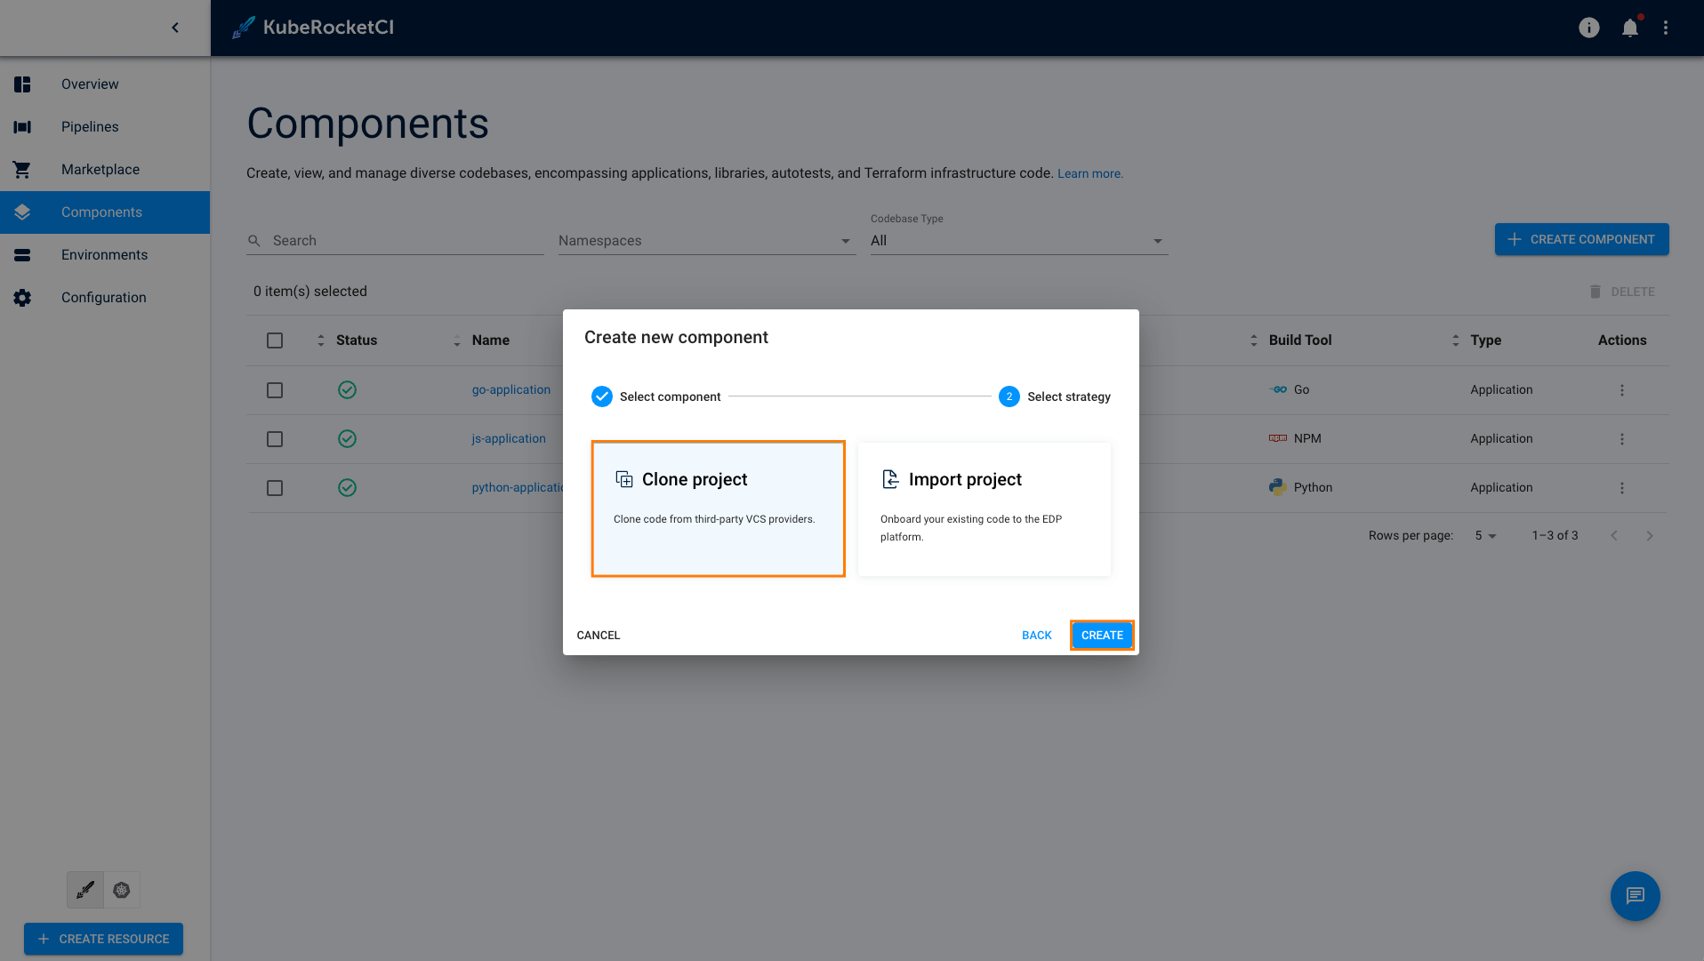1704x961 pixels.
Task: Open the notifications bell with unread indicator
Action: point(1630,28)
